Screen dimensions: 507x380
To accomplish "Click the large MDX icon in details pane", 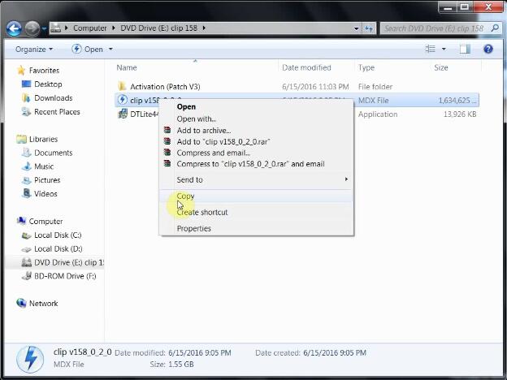I will tap(30, 360).
